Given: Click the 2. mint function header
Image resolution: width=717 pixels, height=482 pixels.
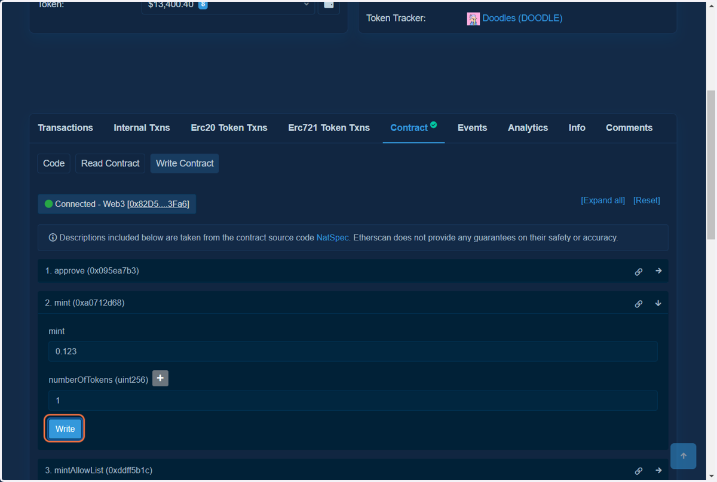Looking at the screenshot, I should 353,303.
